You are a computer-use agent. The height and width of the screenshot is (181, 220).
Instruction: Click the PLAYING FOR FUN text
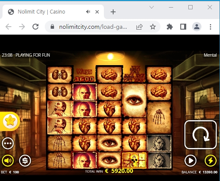(x=33, y=55)
